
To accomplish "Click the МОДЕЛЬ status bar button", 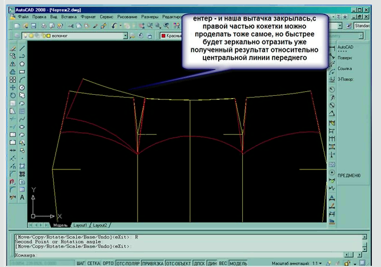I will tap(238, 263).
